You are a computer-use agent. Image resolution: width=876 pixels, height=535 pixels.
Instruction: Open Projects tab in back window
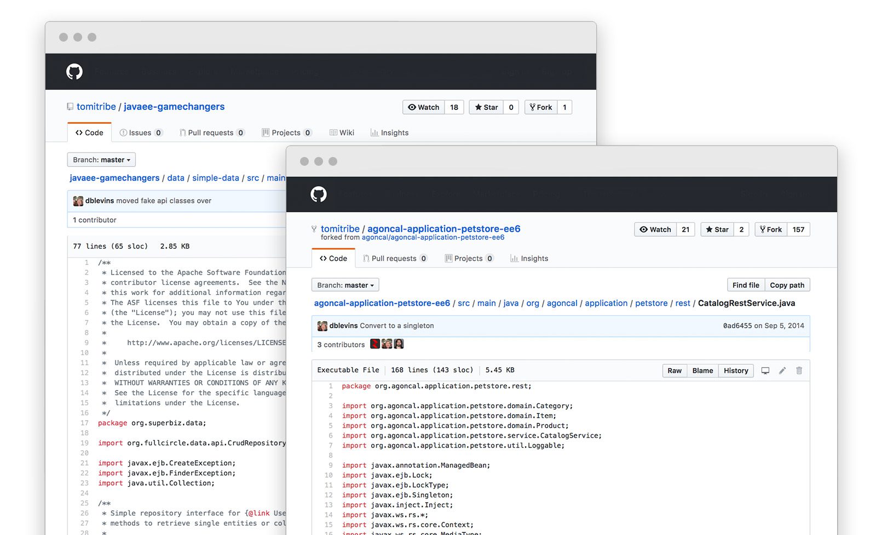(x=286, y=132)
